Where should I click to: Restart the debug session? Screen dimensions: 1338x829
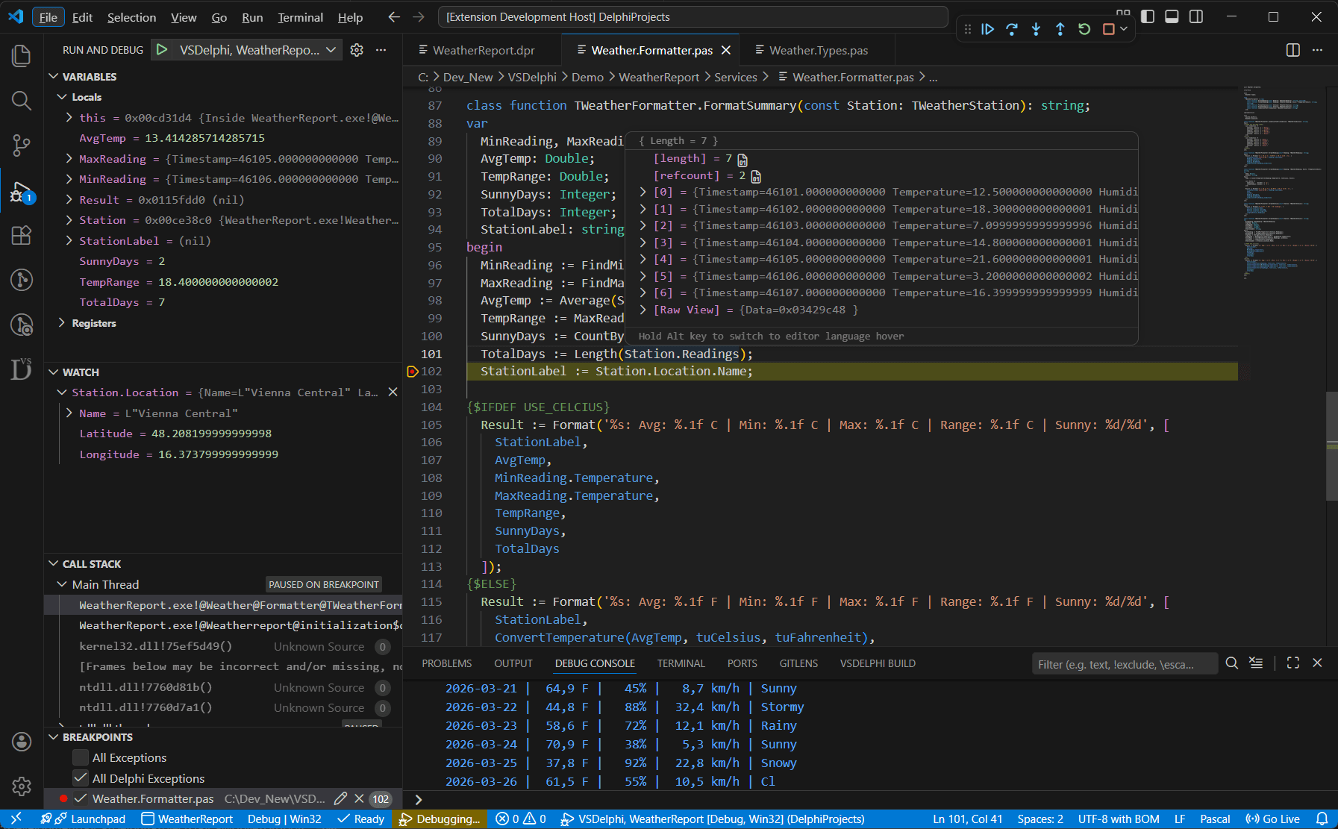pyautogui.click(x=1084, y=29)
